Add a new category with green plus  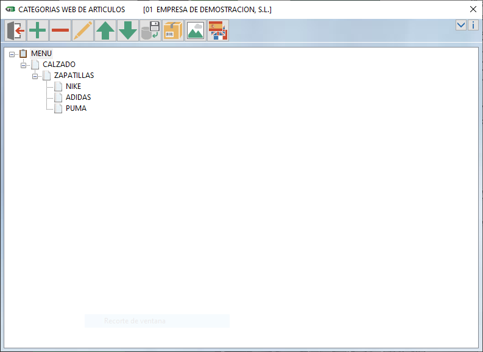pyautogui.click(x=38, y=30)
